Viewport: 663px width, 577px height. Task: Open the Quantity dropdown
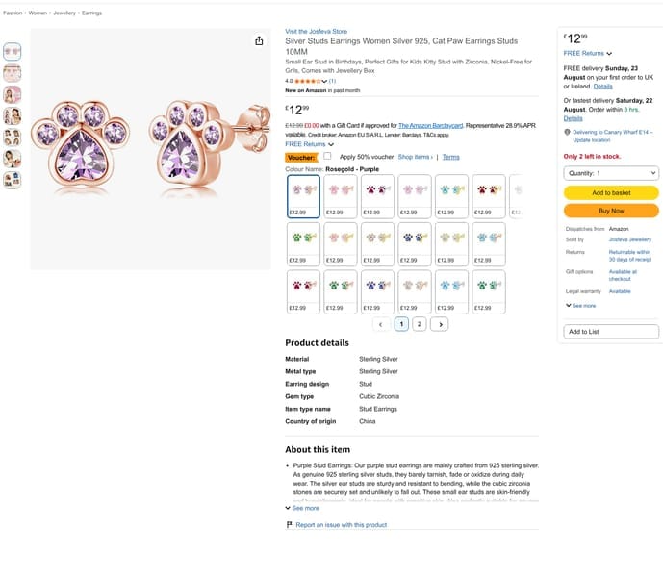611,173
